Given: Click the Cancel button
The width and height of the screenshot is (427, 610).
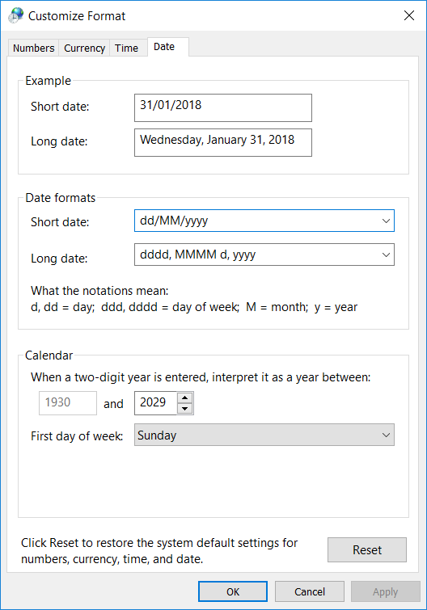Looking at the screenshot, I should pyautogui.click(x=310, y=591).
